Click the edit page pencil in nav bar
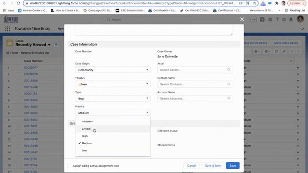 coord(303,29)
